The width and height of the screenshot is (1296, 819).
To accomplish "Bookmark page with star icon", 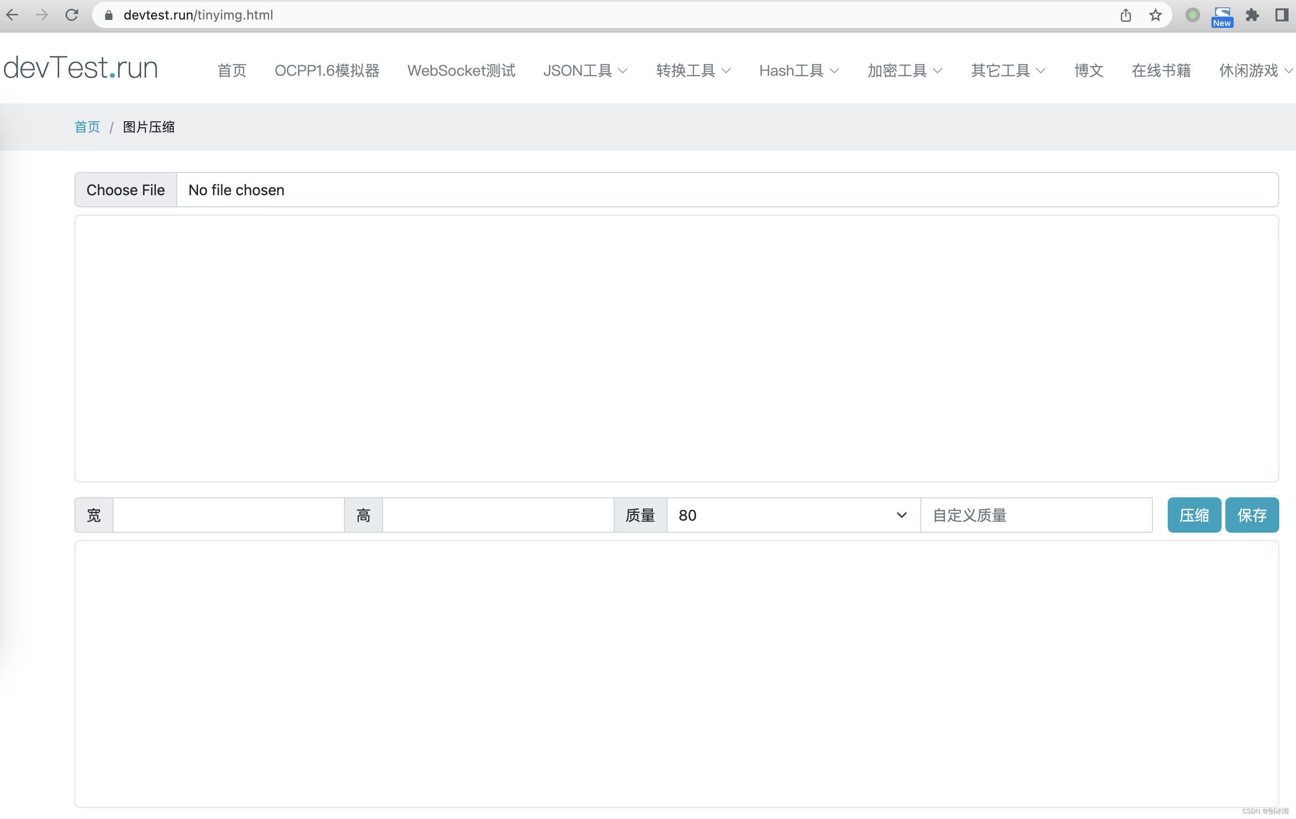I will tap(1155, 15).
